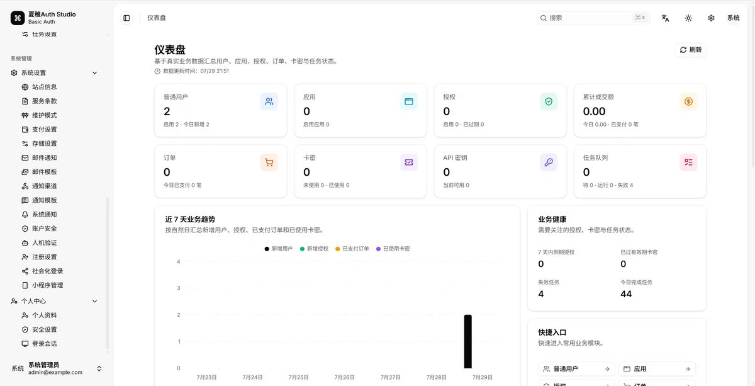This screenshot has height=386, width=755.
Task: Toggle the 新增用户 legend series
Action: (x=278, y=249)
